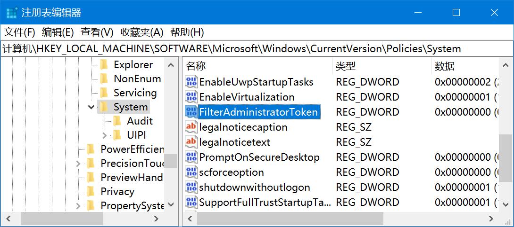Click the Registry Editor app icon in title bar
This screenshot has height=227, width=514.
12,13
